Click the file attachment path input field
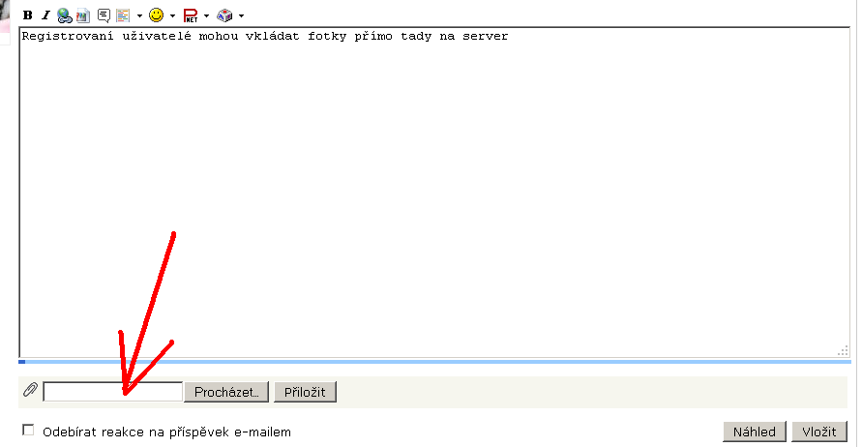 112,392
